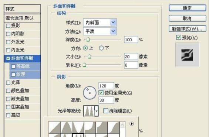Click the angle dial control
209x137 pixels.
click(90, 93)
